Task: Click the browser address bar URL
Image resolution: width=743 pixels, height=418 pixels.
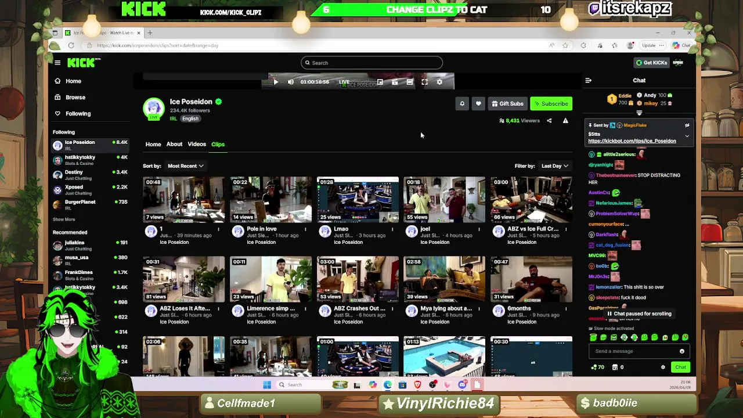Action: click(x=158, y=45)
